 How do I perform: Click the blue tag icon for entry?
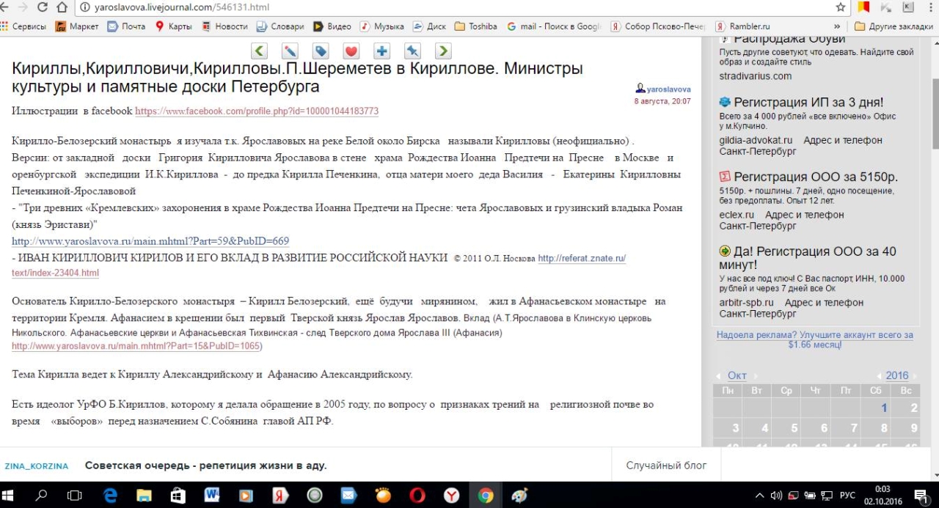coord(321,51)
